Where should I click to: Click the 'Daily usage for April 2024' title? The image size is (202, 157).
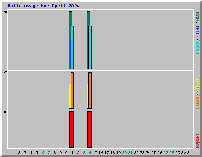[43, 6]
